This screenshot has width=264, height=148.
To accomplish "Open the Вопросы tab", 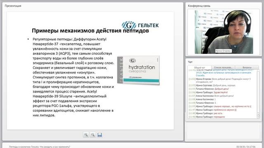I will click(x=247, y=67).
